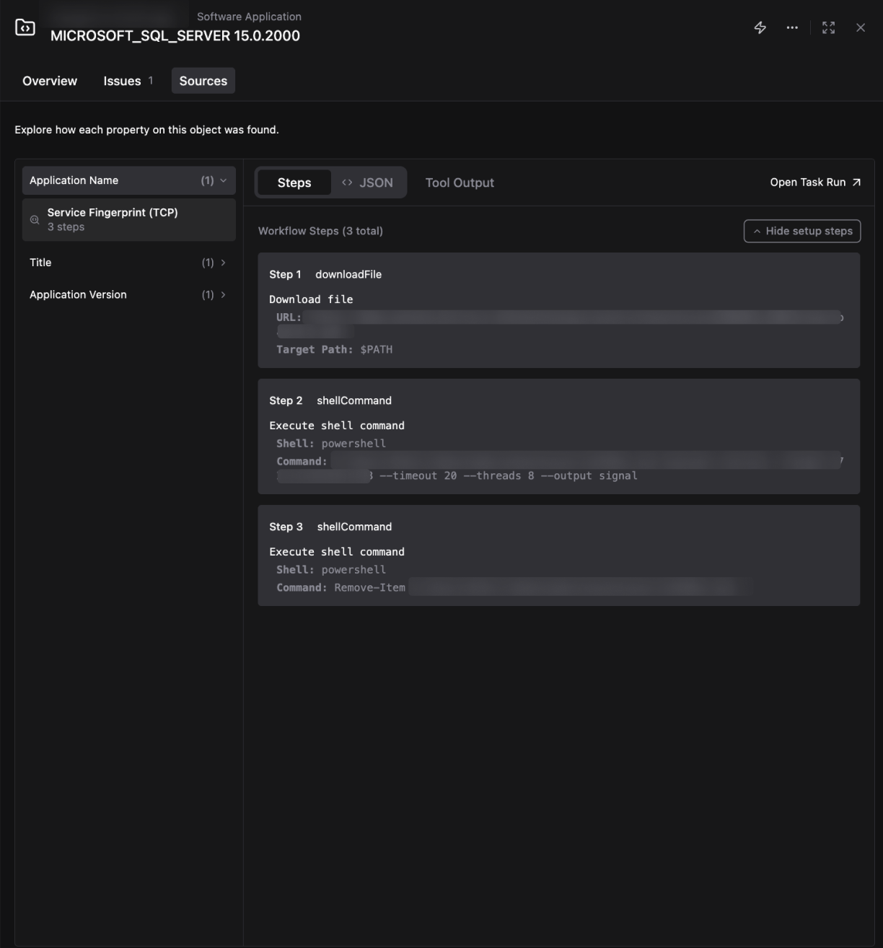The width and height of the screenshot is (883, 948).
Task: Click the Remove-Item command text
Action: pos(370,587)
